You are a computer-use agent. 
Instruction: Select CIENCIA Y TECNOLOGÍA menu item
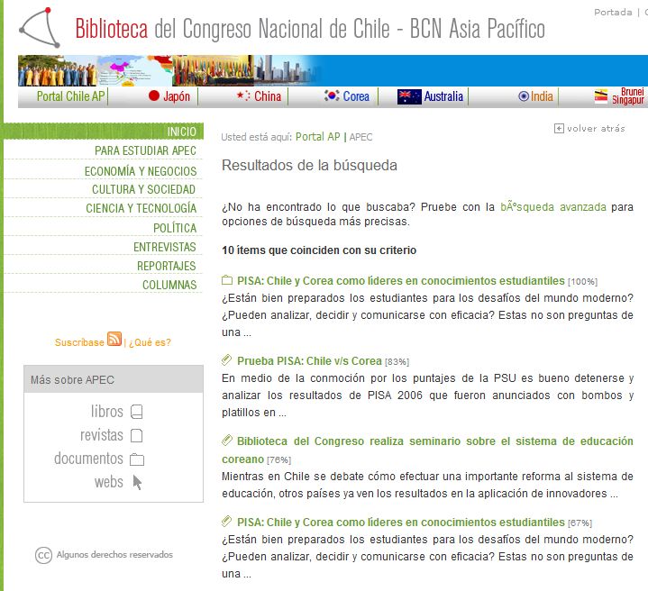[141, 208]
